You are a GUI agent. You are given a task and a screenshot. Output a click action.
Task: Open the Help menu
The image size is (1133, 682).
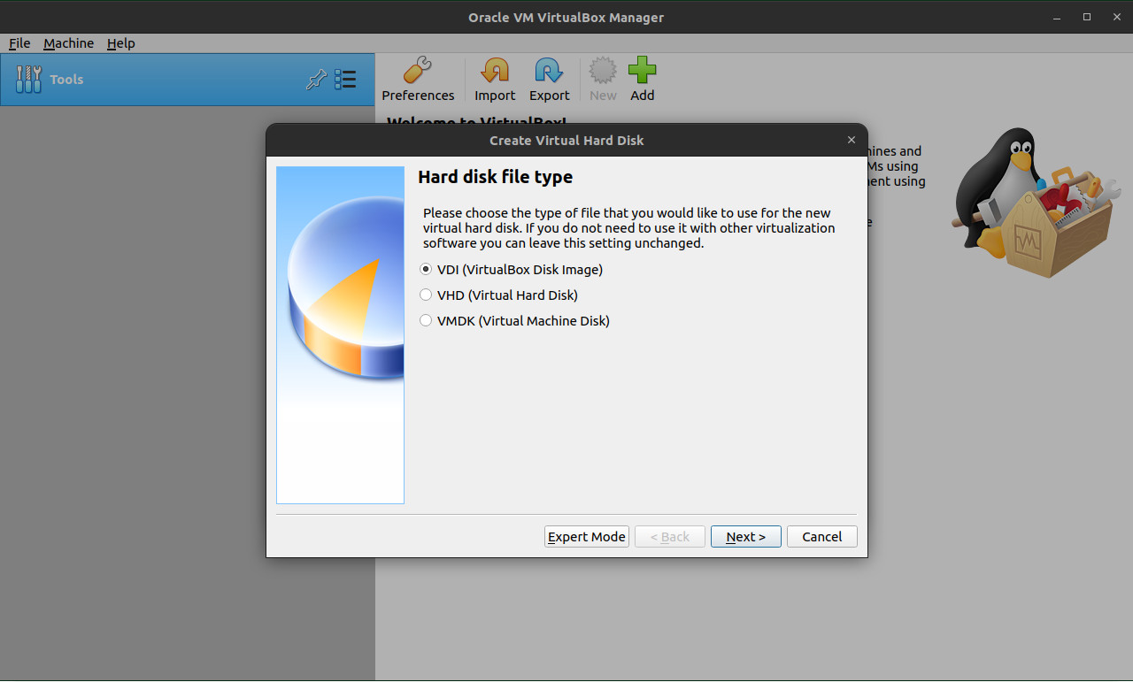(120, 43)
